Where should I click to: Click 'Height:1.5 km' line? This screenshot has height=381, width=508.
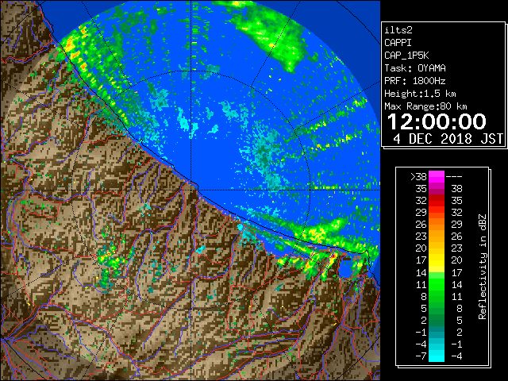tap(420, 94)
